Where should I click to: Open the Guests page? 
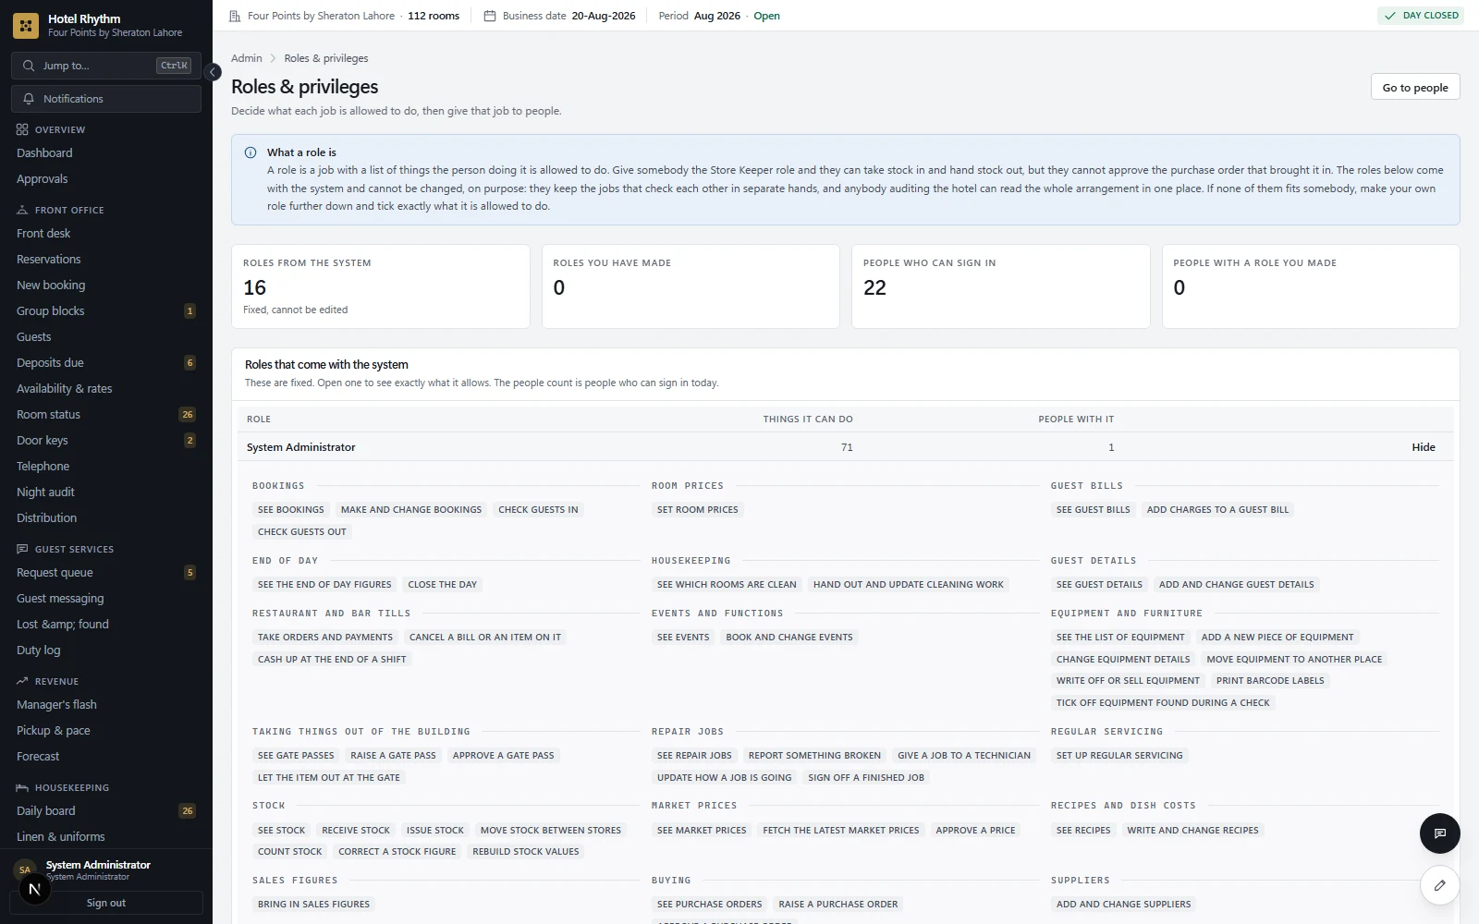tap(106, 337)
